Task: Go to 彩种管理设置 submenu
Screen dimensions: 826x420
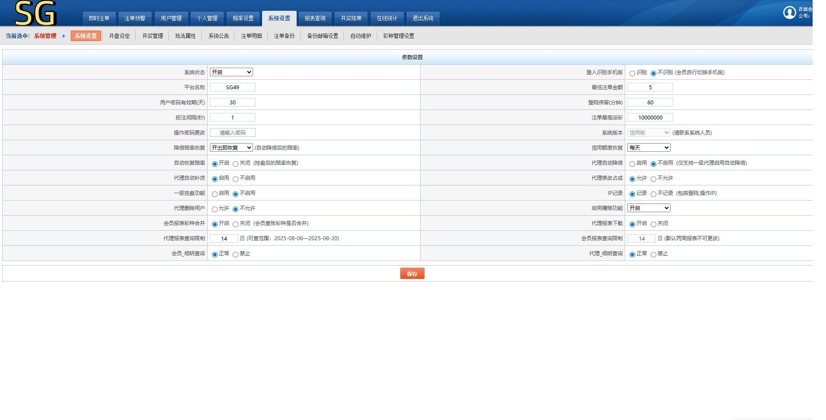Action: [x=399, y=36]
